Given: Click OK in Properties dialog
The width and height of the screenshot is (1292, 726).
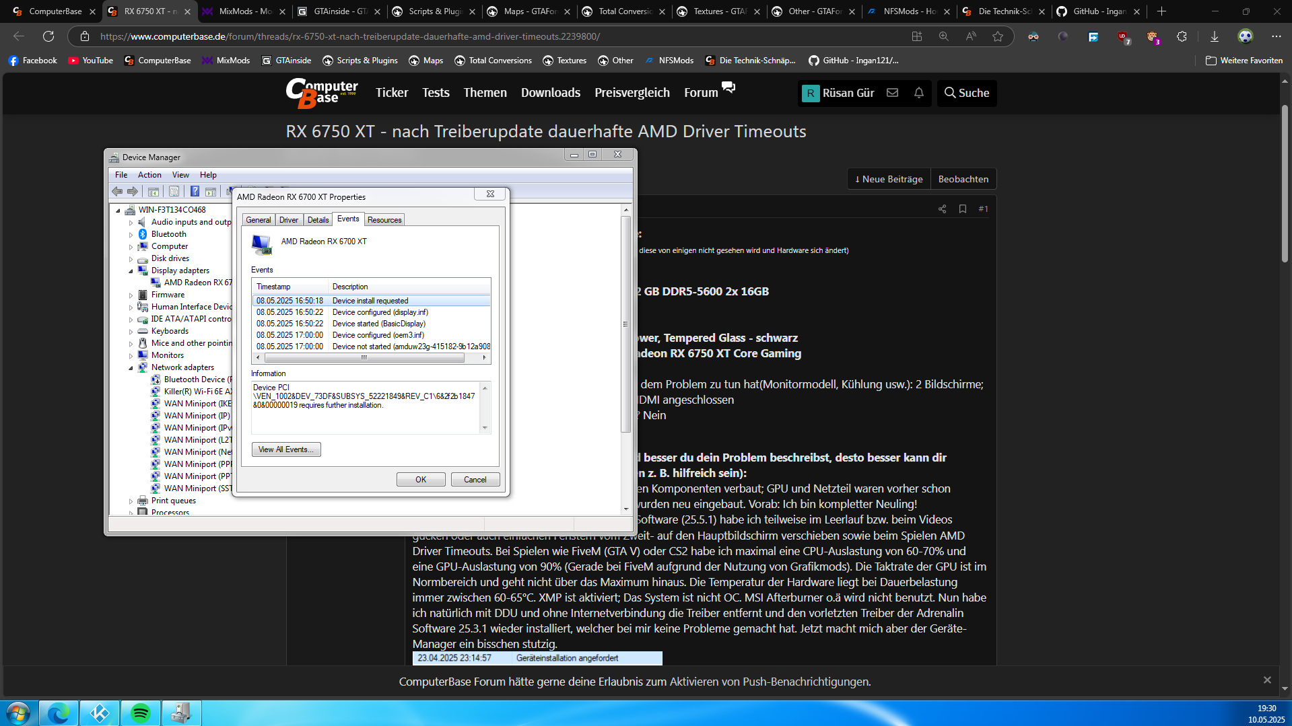Looking at the screenshot, I should 421,480.
